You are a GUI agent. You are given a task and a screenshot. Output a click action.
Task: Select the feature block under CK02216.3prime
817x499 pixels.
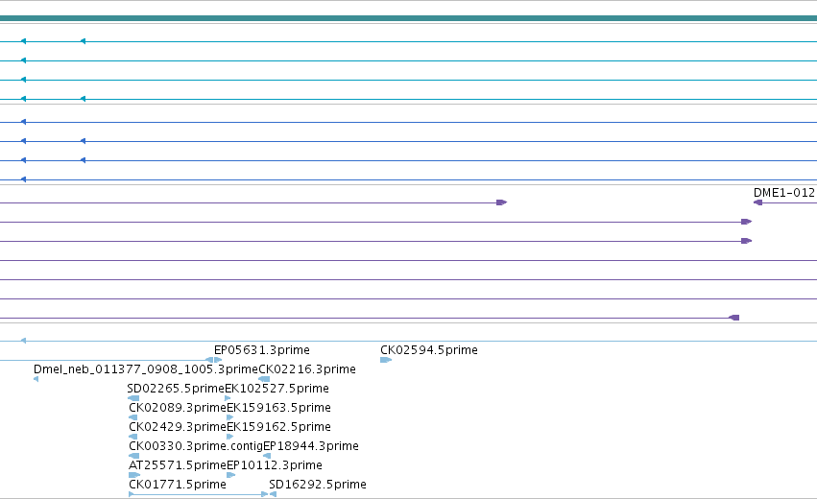point(264,379)
